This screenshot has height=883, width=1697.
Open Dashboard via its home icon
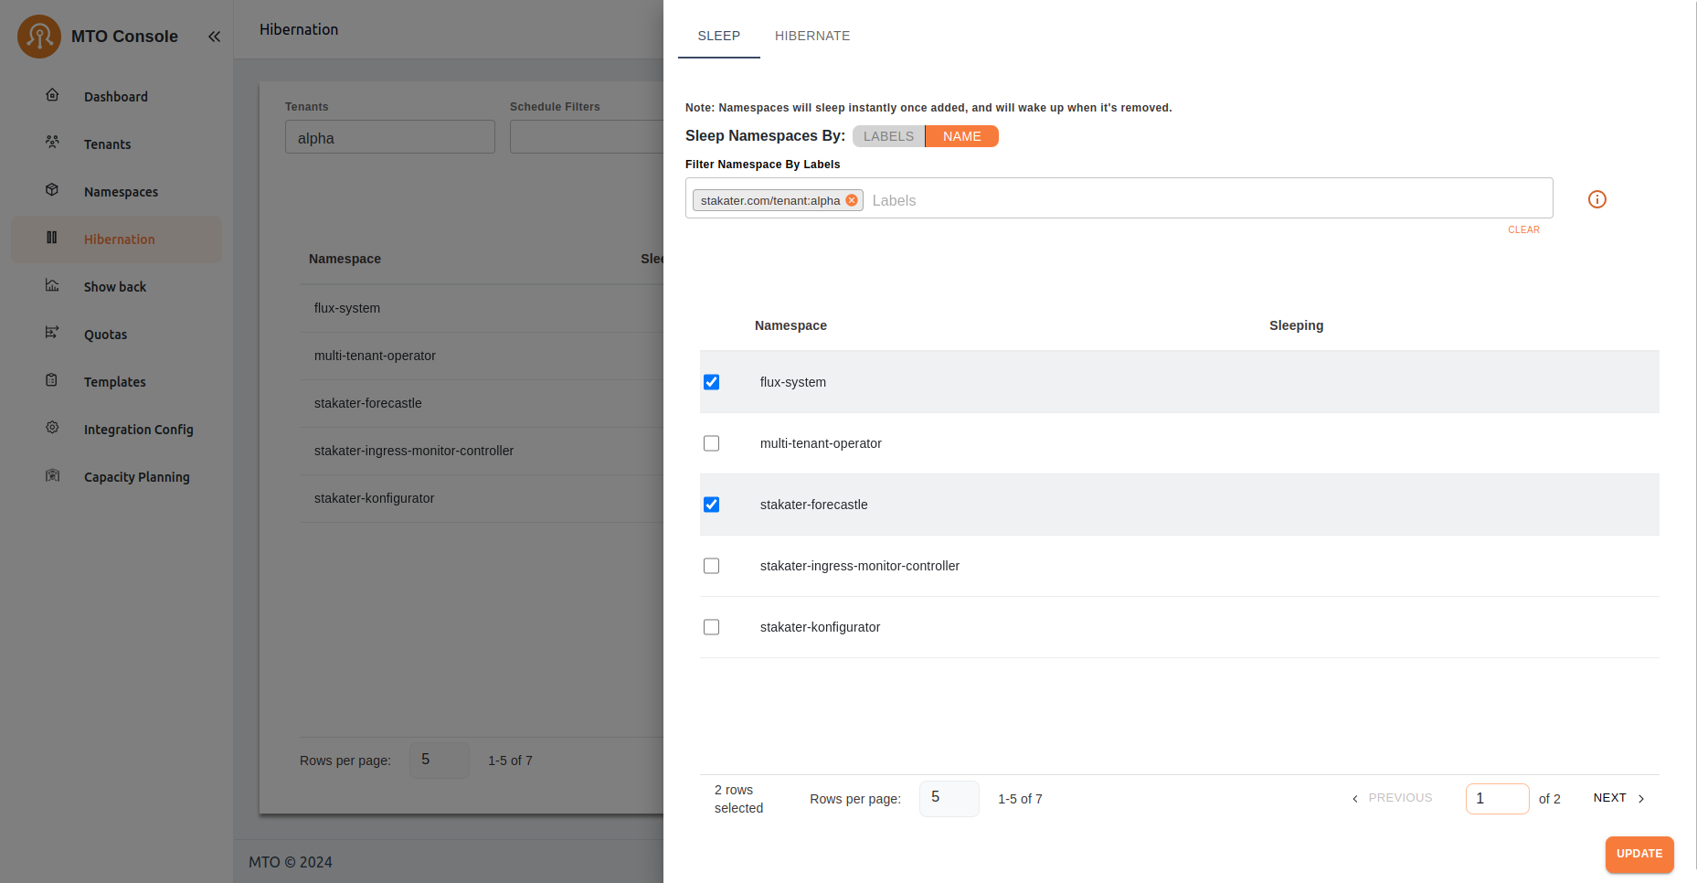pos(52,95)
